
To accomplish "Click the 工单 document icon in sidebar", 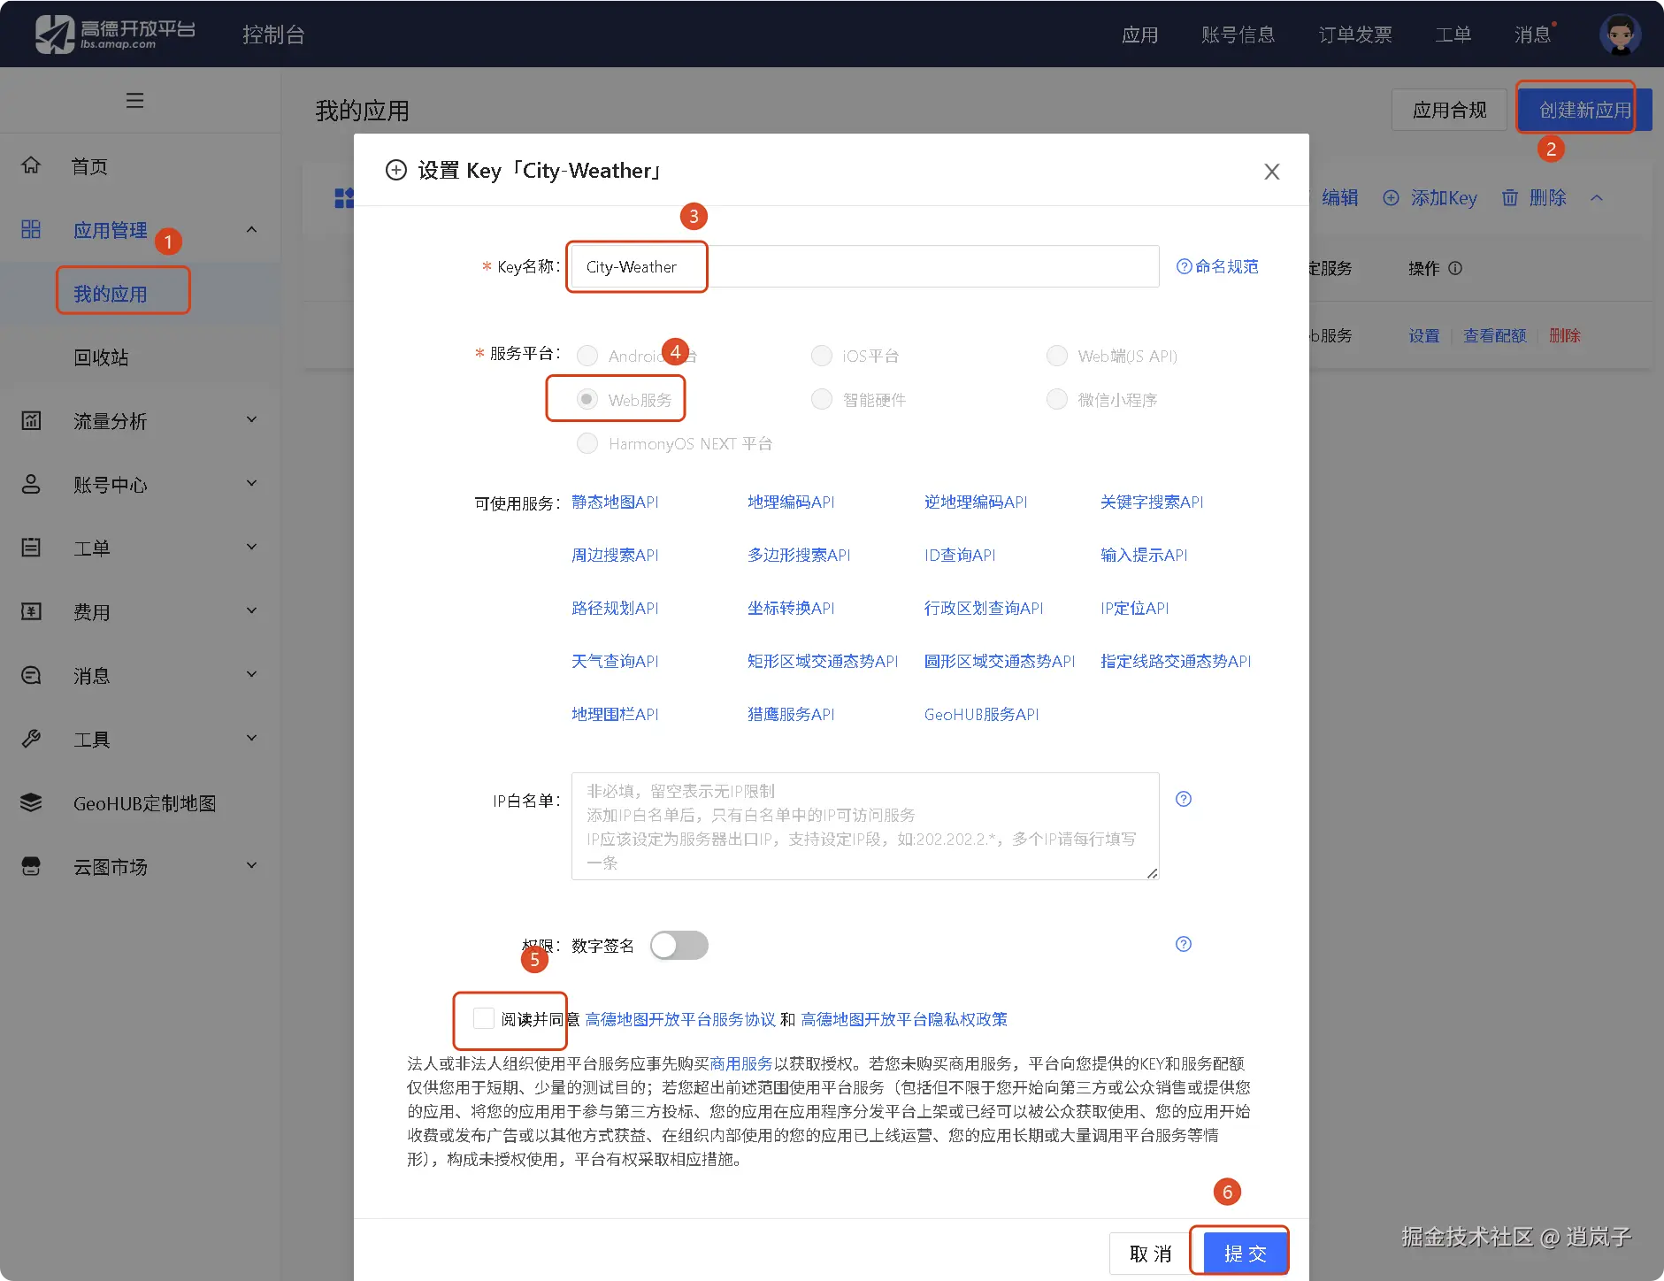I will point(31,548).
